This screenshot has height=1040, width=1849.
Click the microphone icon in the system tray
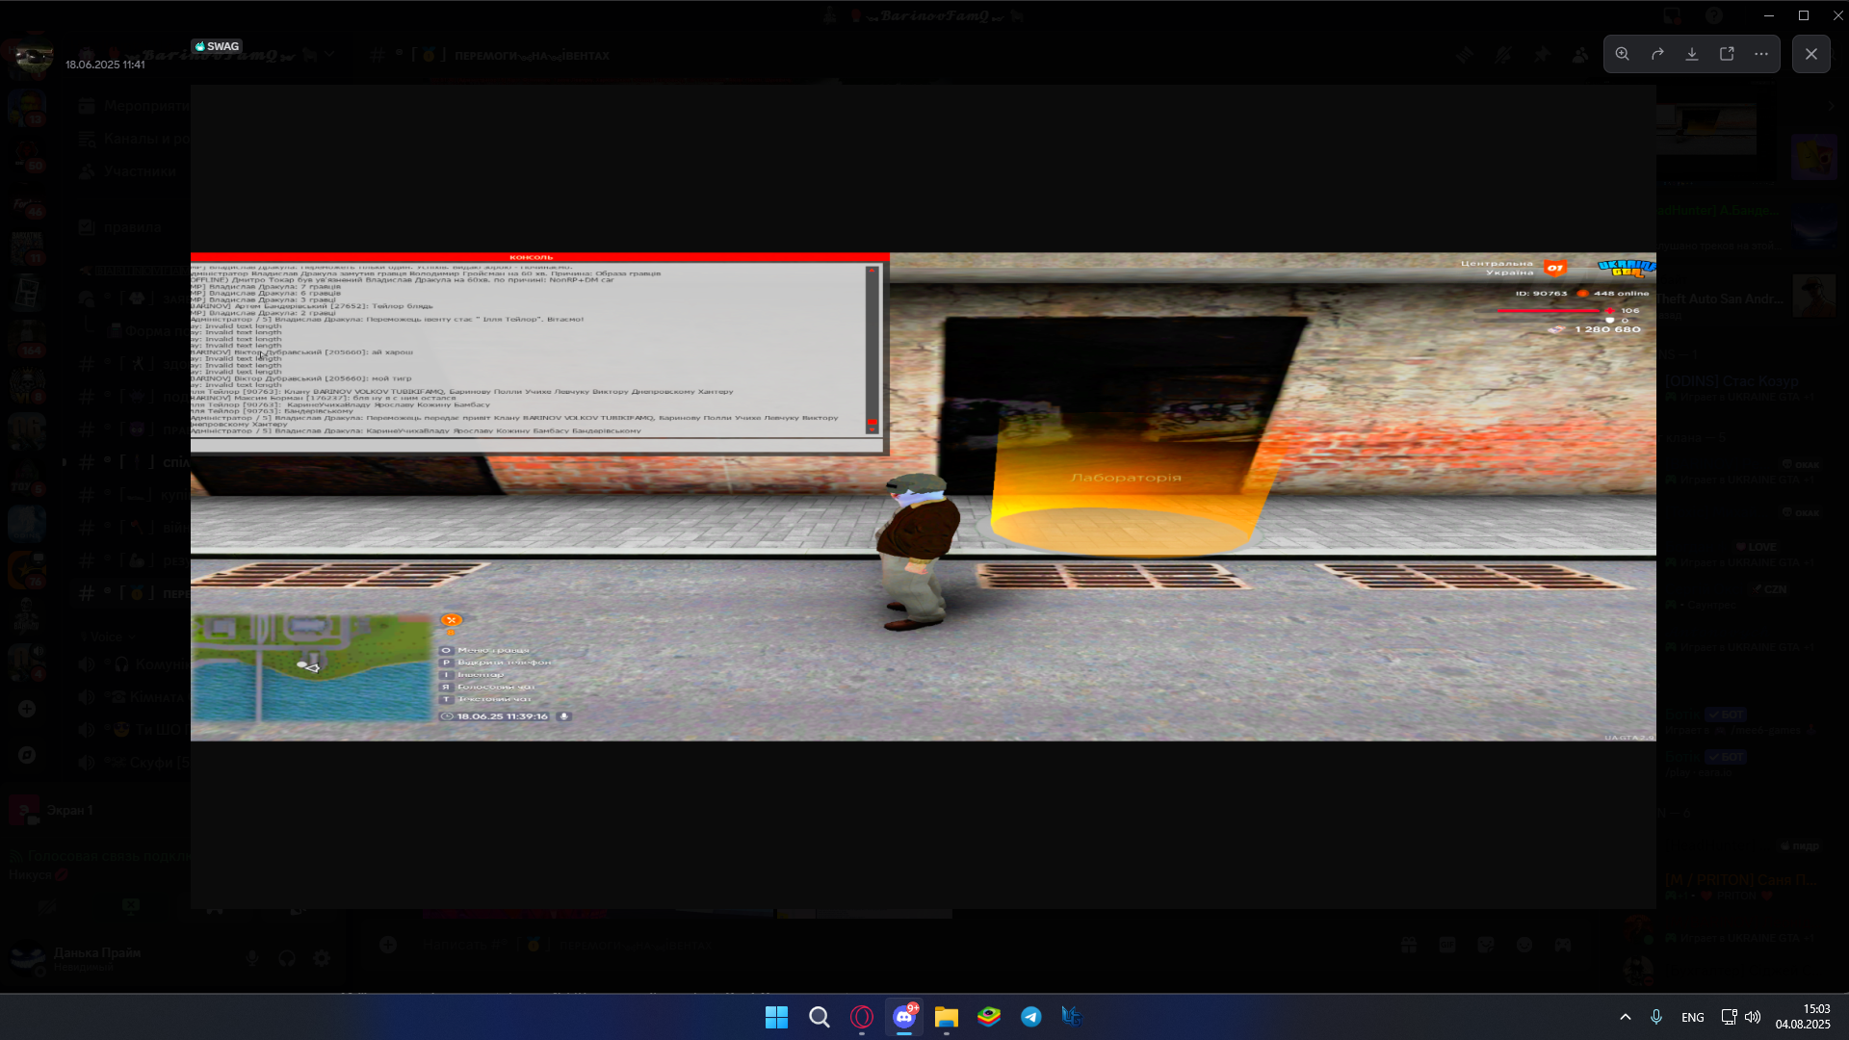tap(1656, 1017)
